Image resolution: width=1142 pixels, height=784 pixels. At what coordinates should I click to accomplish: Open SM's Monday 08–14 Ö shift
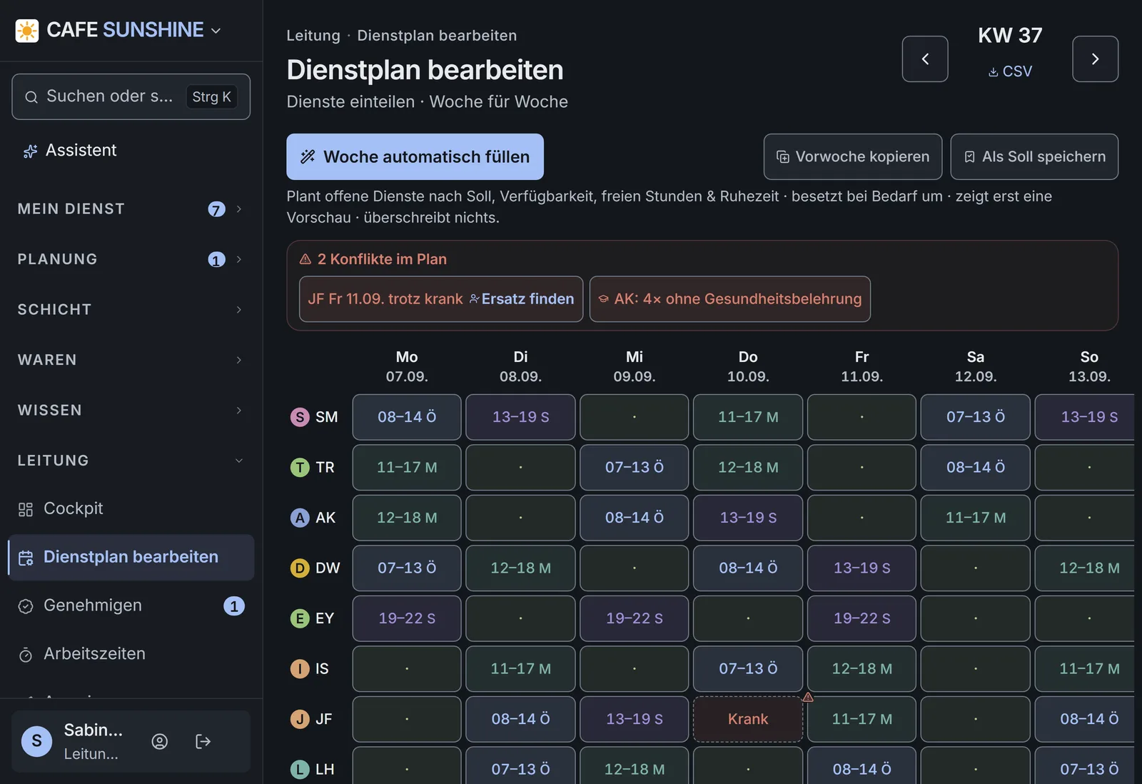click(x=407, y=417)
